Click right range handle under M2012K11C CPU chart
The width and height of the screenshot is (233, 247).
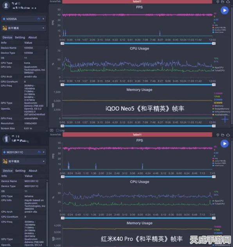pyautogui.click(x=214, y=218)
